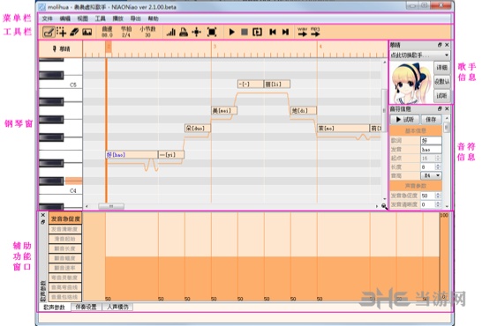Activate the 发音急促度 parameter button

pyautogui.click(x=65, y=219)
